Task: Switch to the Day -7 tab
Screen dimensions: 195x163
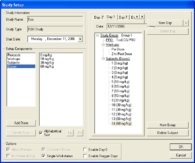Action: click(x=99, y=17)
